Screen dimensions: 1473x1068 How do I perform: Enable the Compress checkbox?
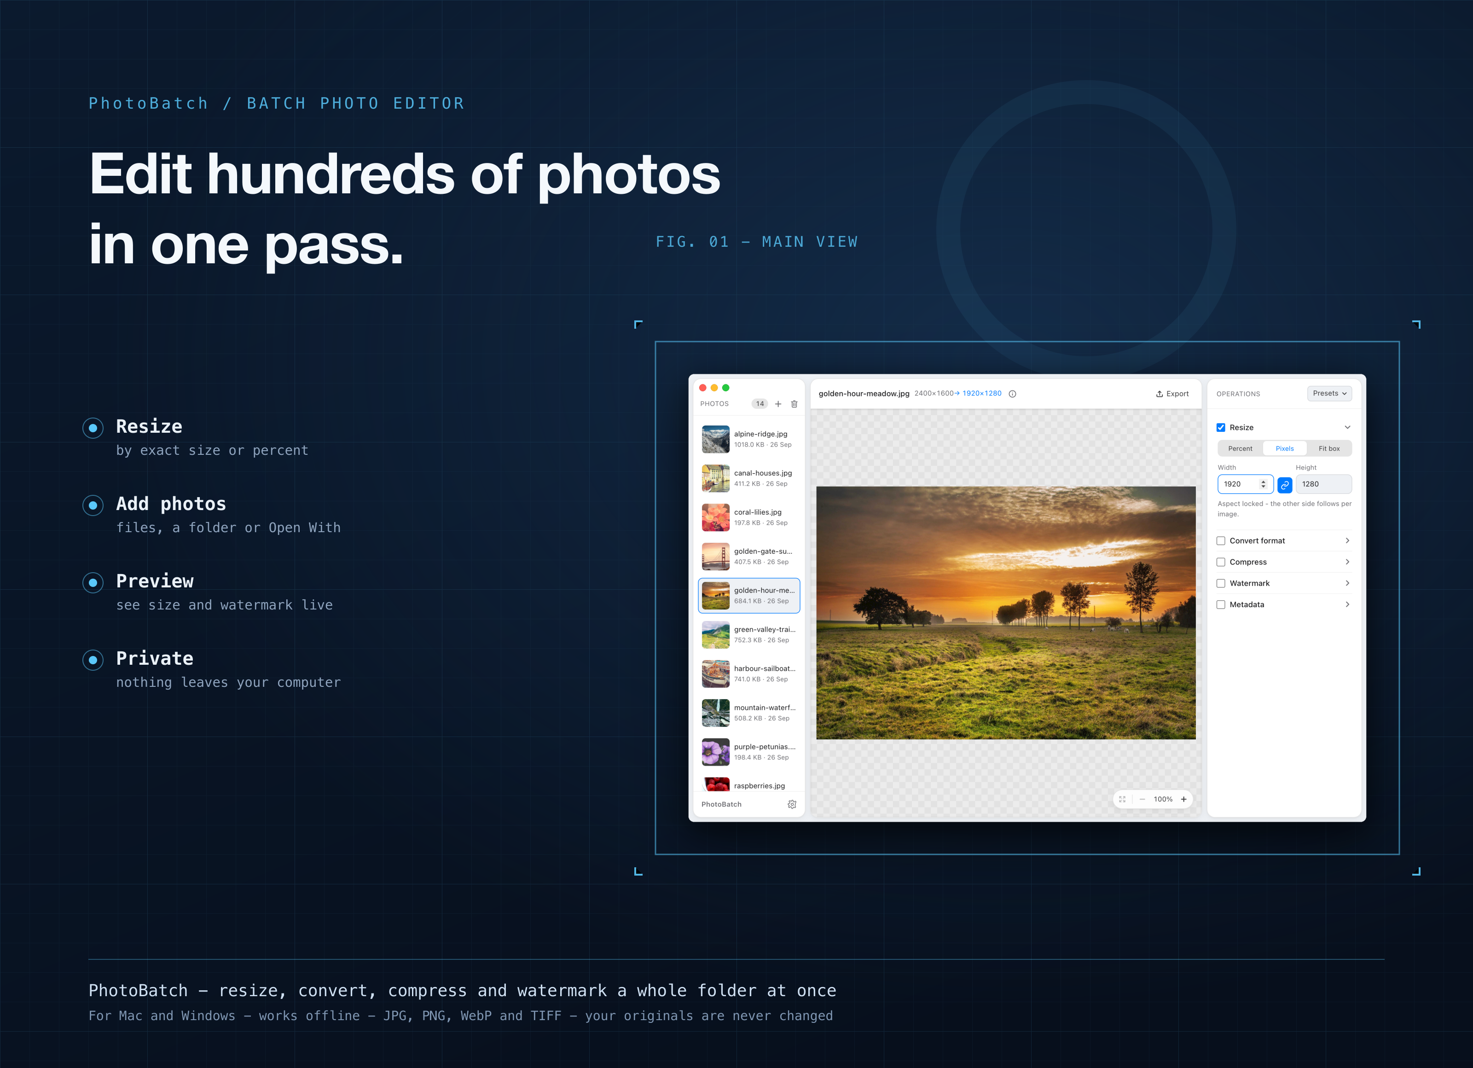coord(1221,562)
